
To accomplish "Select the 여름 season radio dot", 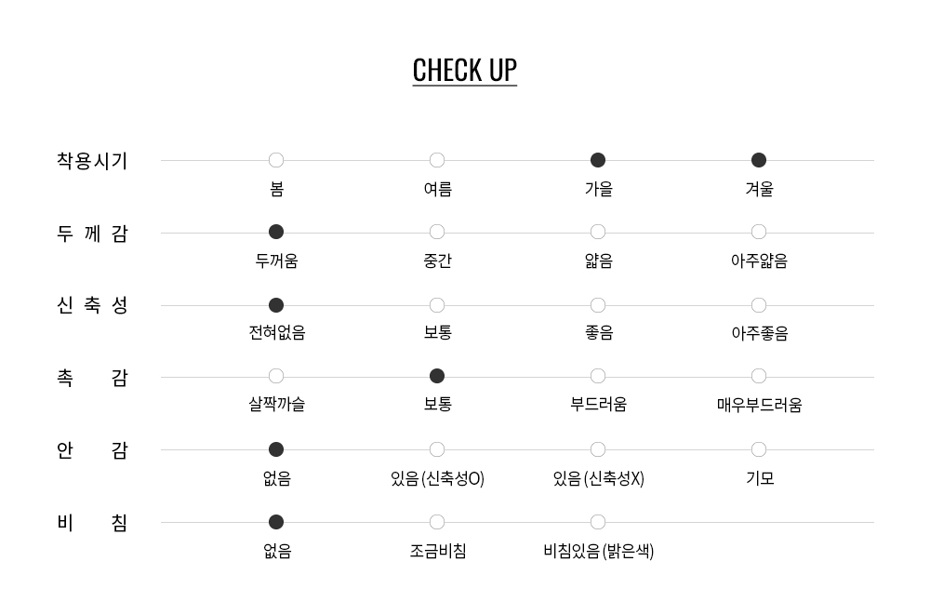I will coord(437,160).
